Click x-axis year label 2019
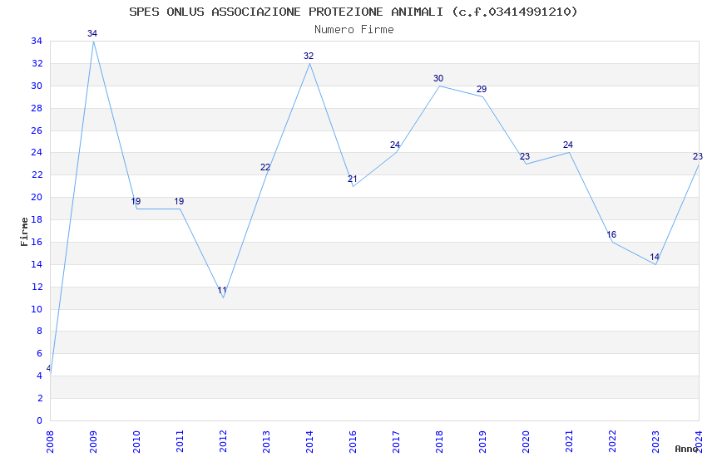This screenshot has height=457, width=707. pyautogui.click(x=483, y=441)
